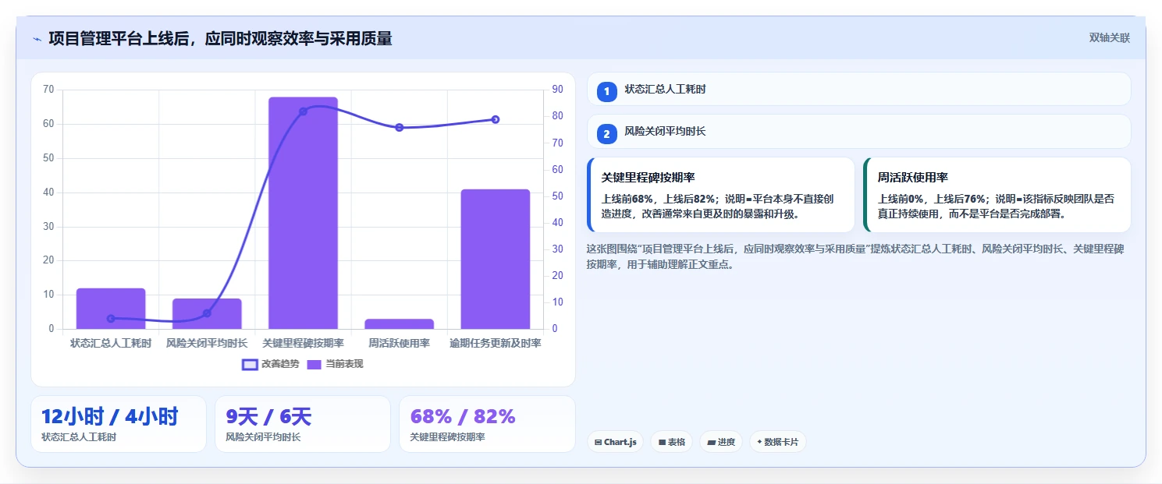
Task: Click the 表格 tag
Action: coord(671,442)
